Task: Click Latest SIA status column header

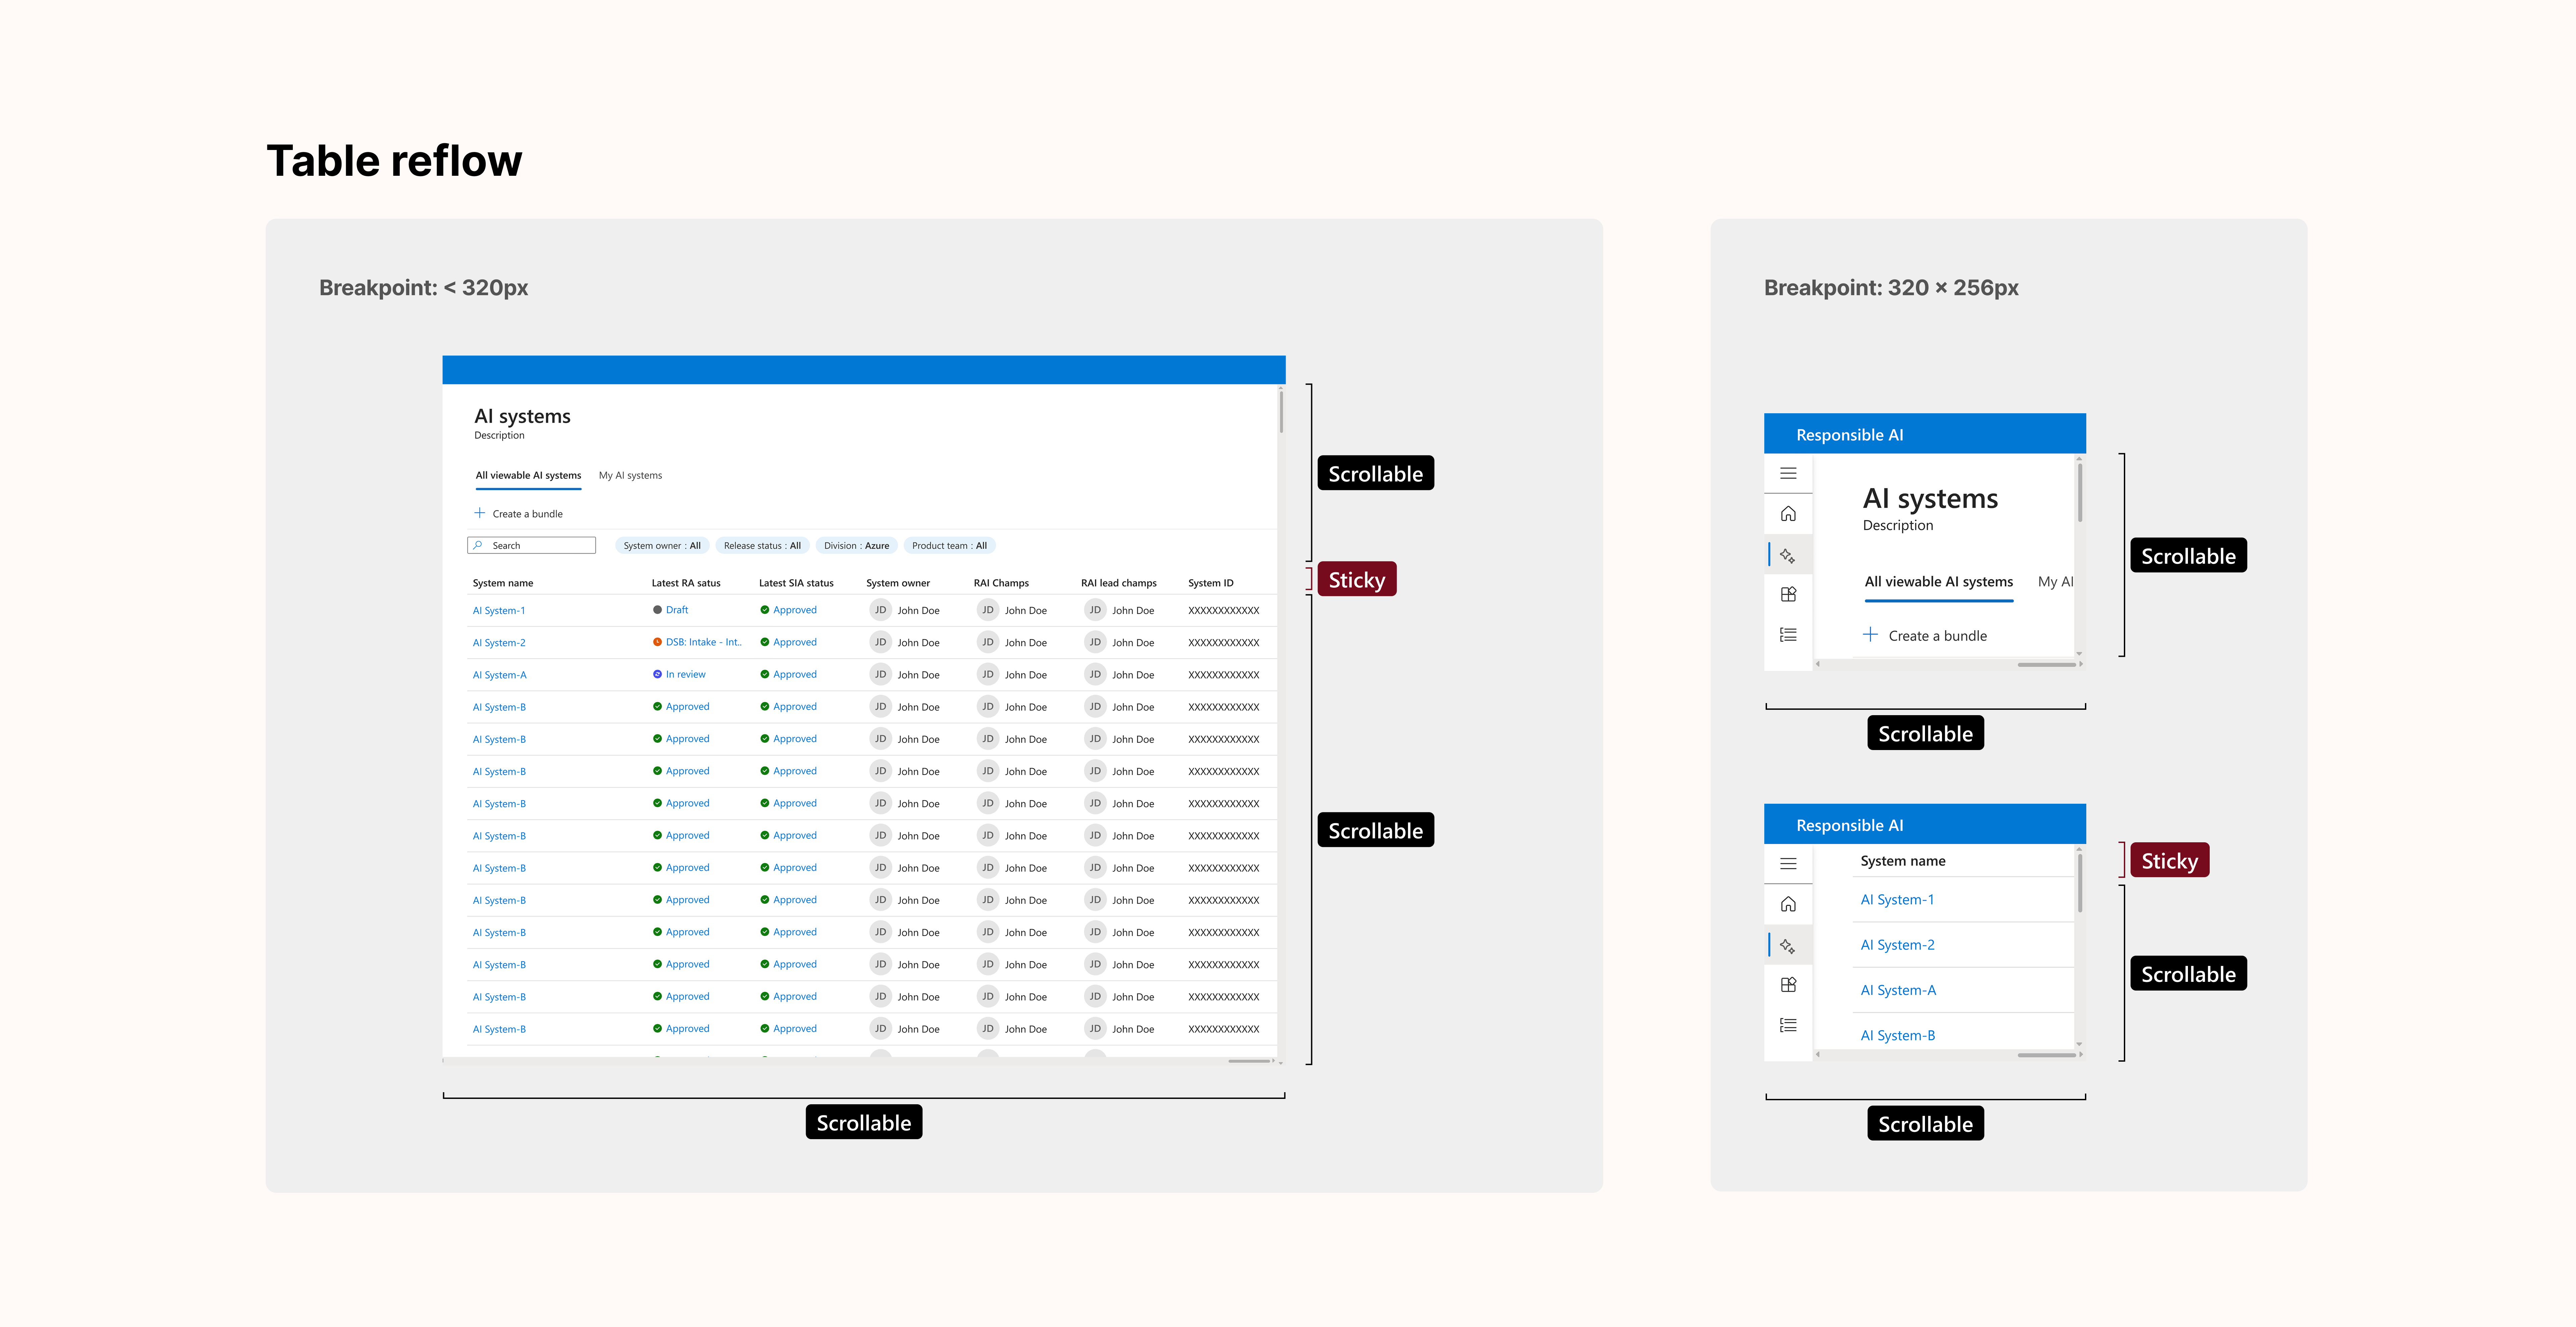Action: pos(796,583)
